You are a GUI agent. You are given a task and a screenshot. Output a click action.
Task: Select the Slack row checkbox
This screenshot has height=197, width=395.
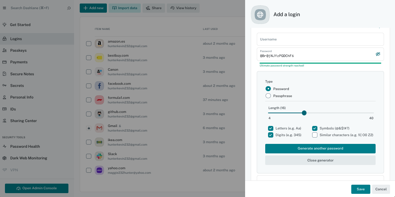(89, 156)
